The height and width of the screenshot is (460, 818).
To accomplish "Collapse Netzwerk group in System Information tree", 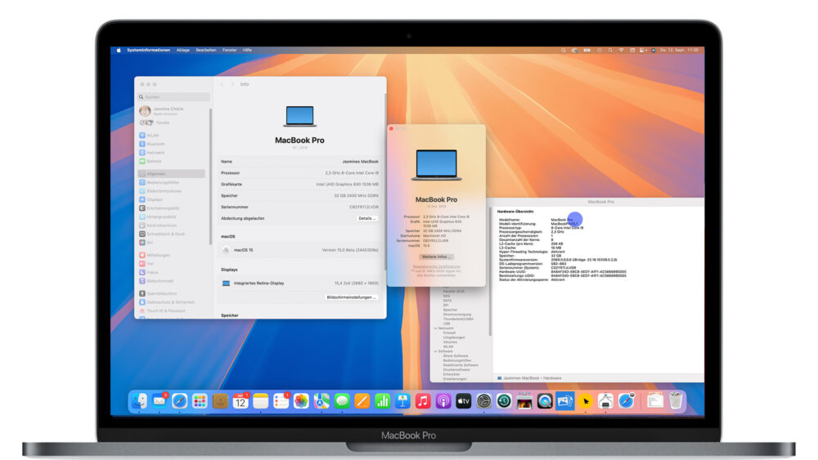I will (436, 328).
